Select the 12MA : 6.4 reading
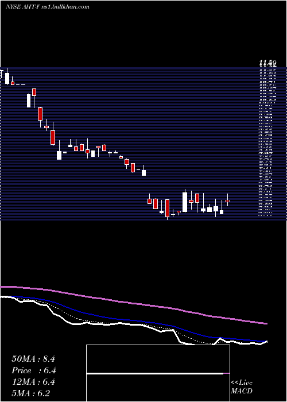Screen dimensions: 287x402 [33, 382]
